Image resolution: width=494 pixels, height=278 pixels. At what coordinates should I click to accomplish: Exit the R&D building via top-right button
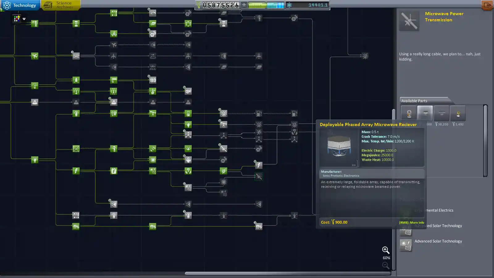pyautogui.click(x=487, y=5)
